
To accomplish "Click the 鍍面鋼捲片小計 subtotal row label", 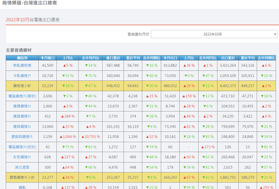I will 22,178.
